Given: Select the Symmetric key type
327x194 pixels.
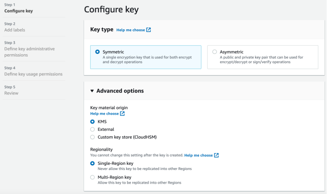Looking at the screenshot, I should 98,52.
